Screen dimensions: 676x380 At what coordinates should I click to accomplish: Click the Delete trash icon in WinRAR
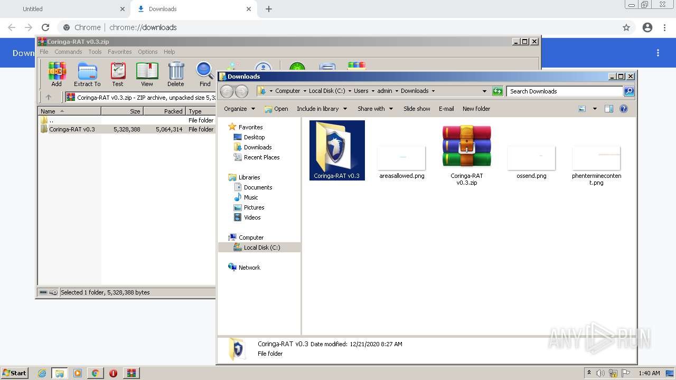tap(176, 74)
